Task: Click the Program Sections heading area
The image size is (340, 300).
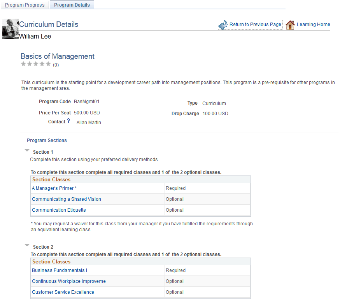Action: pyautogui.click(x=47, y=140)
